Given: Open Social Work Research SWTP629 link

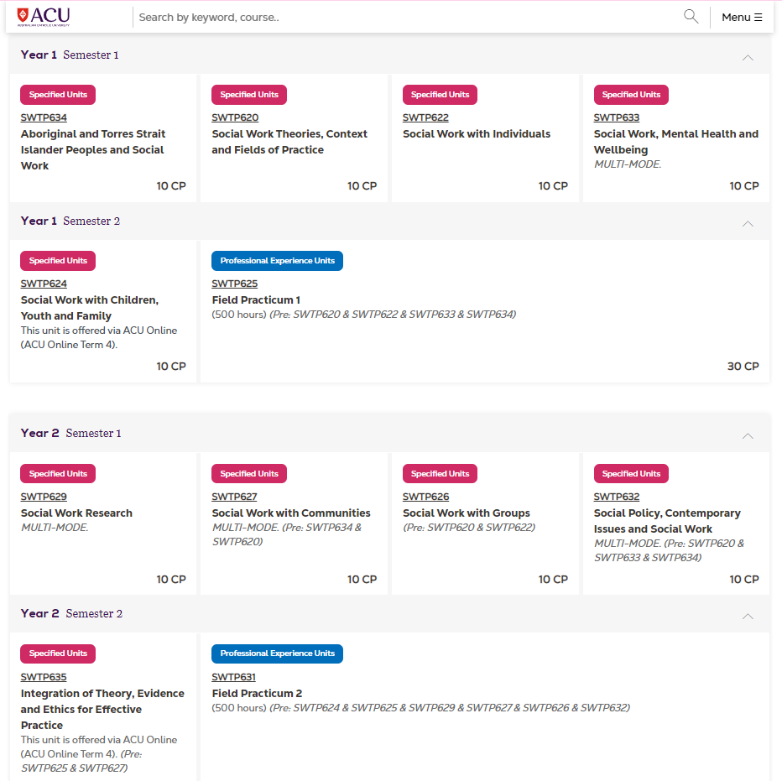Looking at the screenshot, I should [44, 497].
